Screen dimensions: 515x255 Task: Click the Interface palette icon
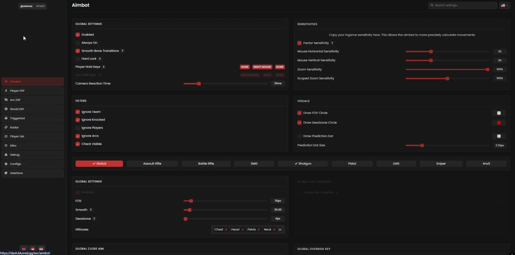6,173
